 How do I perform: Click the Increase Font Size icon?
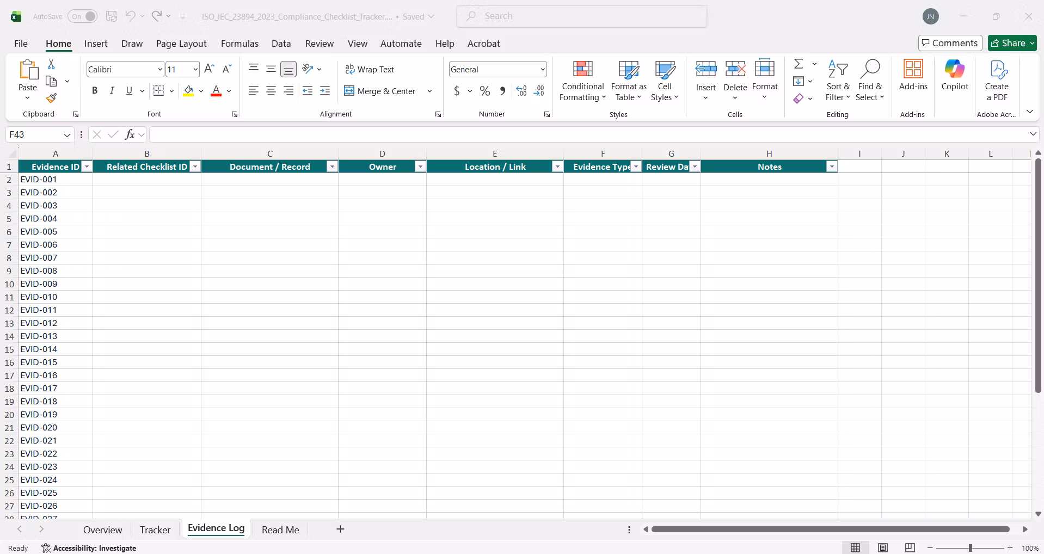point(209,69)
